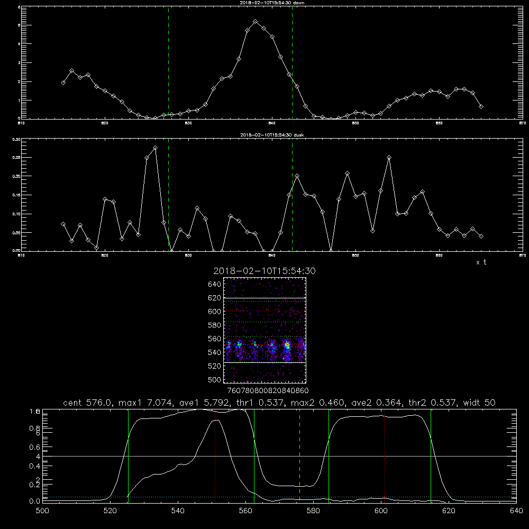This screenshot has height=529, width=529.
Task: Click the dusk plot title "2018-02-10T15:54:30 dusk"
Action: click(x=272, y=135)
